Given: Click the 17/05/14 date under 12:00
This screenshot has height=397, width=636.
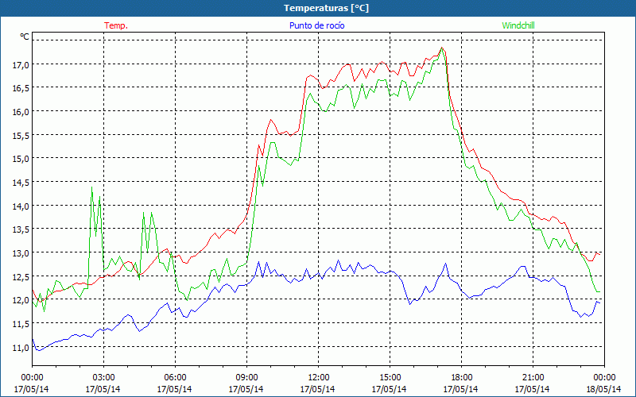Looking at the screenshot, I should click(318, 389).
